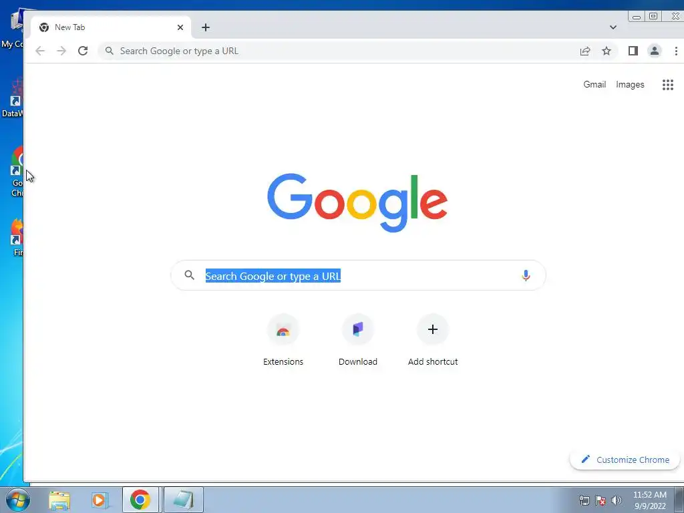684x513 pixels.
Task: Click the Share this page icon
Action: tap(585, 51)
